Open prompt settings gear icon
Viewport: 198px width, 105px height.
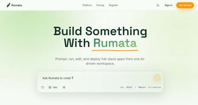[64, 87]
